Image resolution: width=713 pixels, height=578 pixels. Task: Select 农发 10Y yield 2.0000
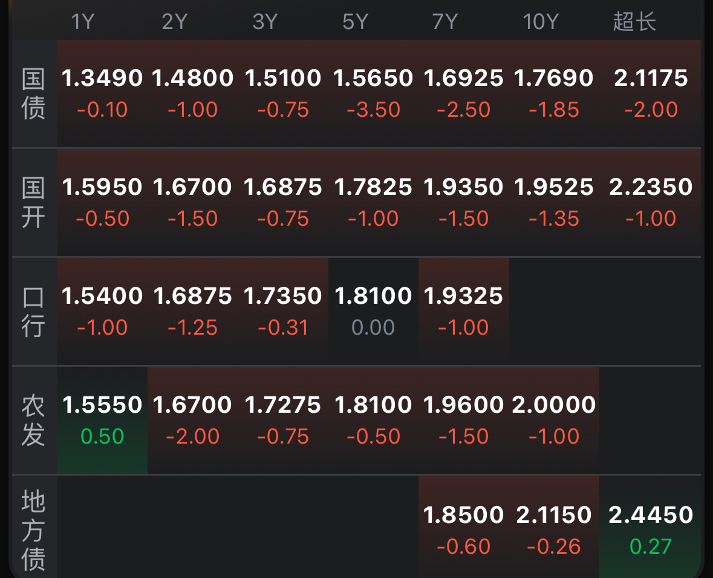(554, 419)
